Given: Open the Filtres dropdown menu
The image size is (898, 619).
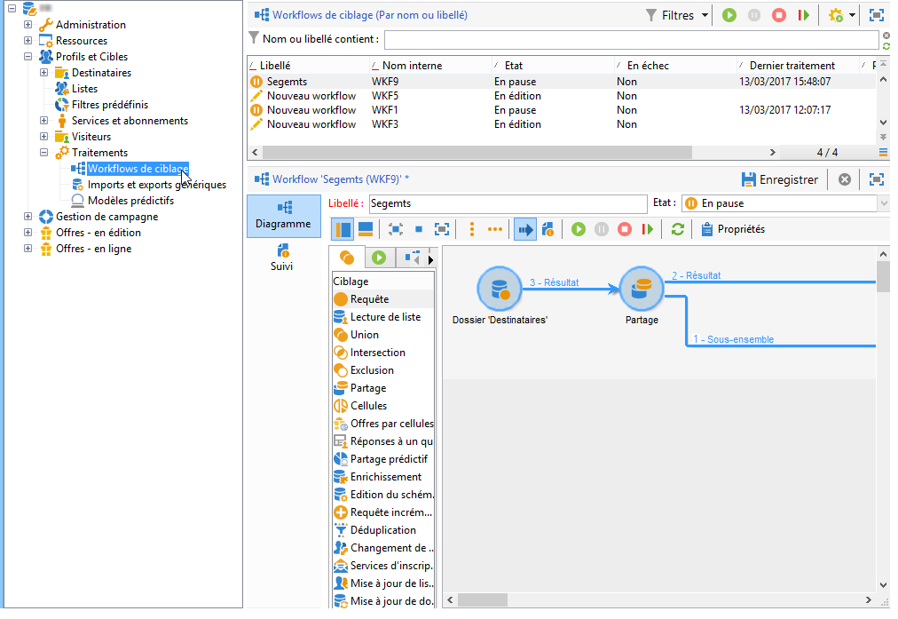Looking at the screenshot, I should [677, 15].
